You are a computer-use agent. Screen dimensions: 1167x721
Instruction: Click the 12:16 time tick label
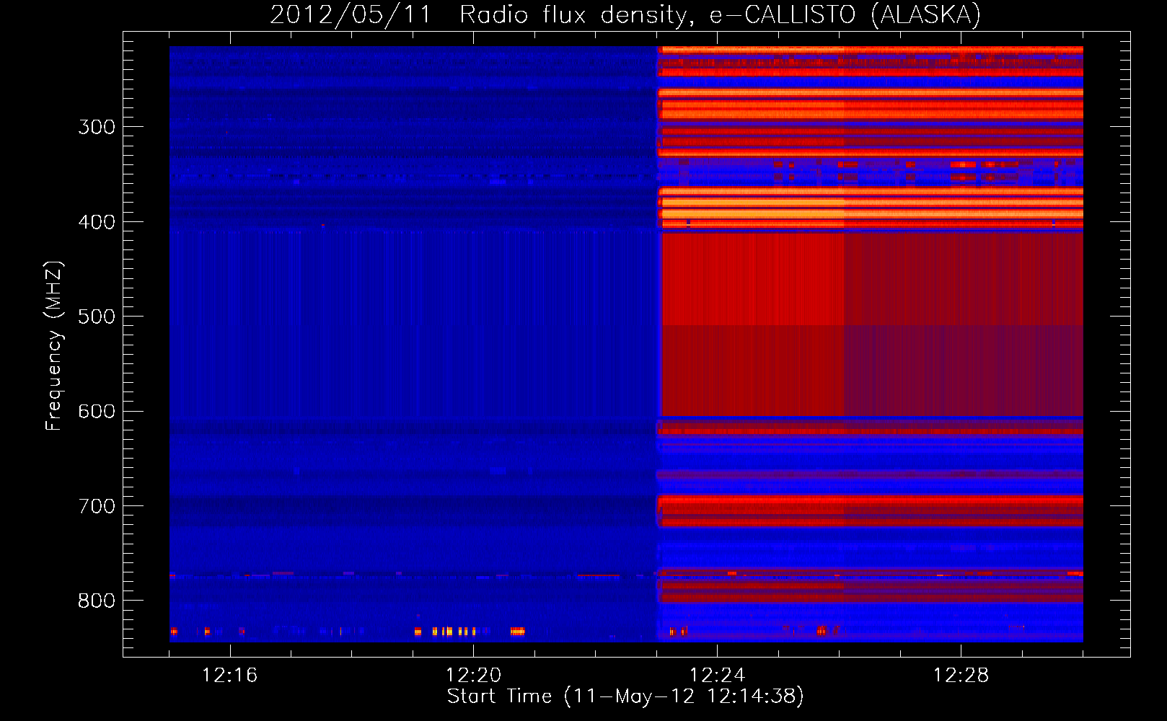229,675
